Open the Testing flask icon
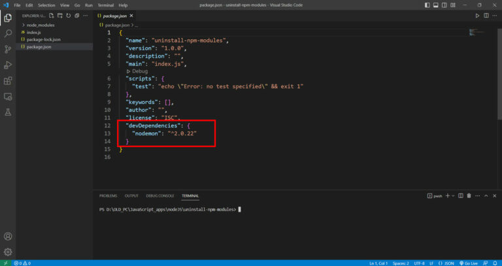 [8, 112]
